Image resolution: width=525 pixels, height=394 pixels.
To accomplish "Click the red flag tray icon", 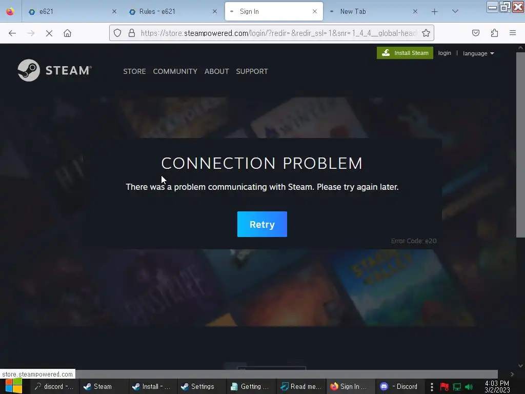I will [445, 387].
